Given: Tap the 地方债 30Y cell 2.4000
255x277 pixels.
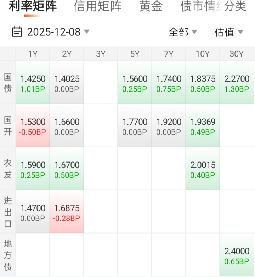Looking at the screenshot, I should click(x=237, y=255).
